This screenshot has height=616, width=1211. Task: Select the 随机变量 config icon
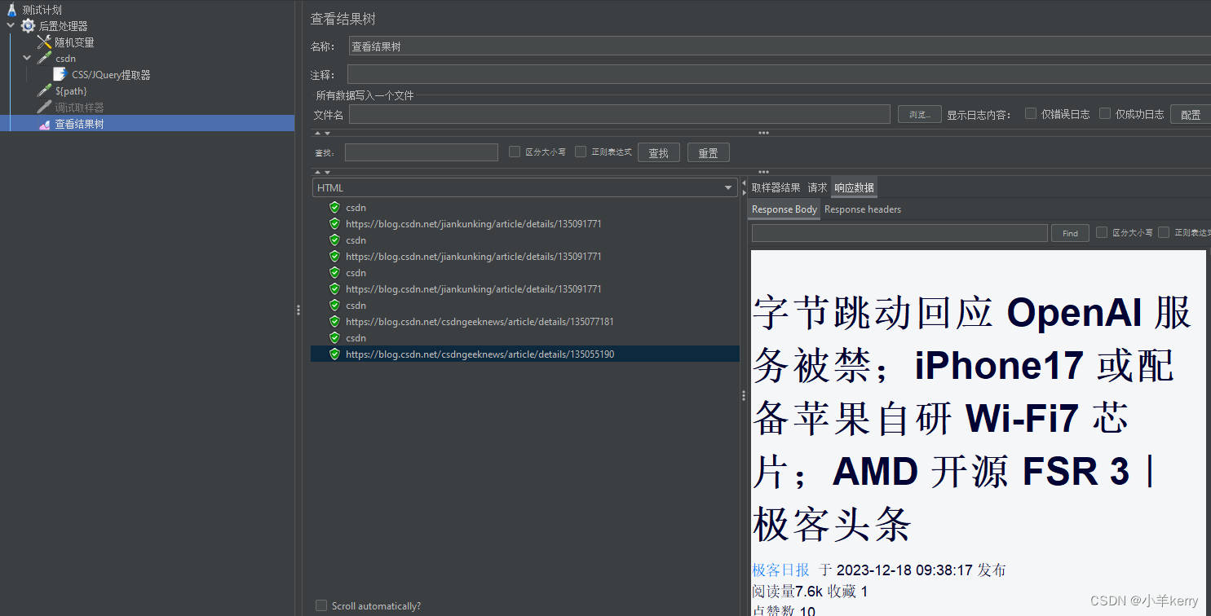pyautogui.click(x=45, y=42)
